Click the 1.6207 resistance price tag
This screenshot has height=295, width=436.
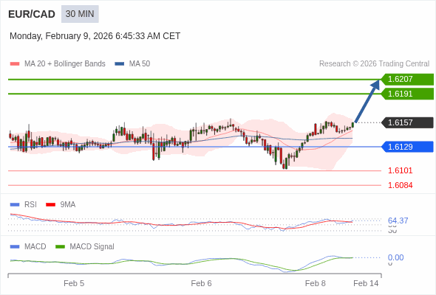coord(407,79)
